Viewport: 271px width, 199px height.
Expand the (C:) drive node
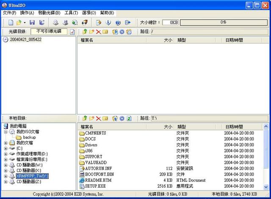pyautogui.click(x=6, y=149)
